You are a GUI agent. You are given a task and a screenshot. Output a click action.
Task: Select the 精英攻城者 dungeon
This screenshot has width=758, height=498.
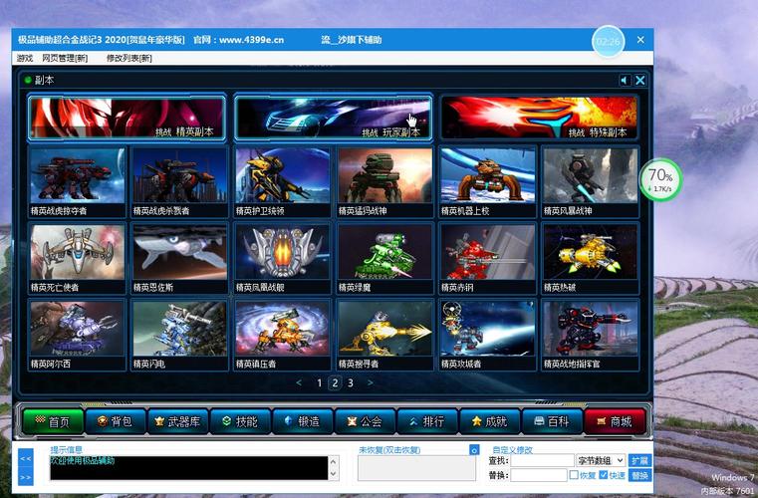[487, 335]
